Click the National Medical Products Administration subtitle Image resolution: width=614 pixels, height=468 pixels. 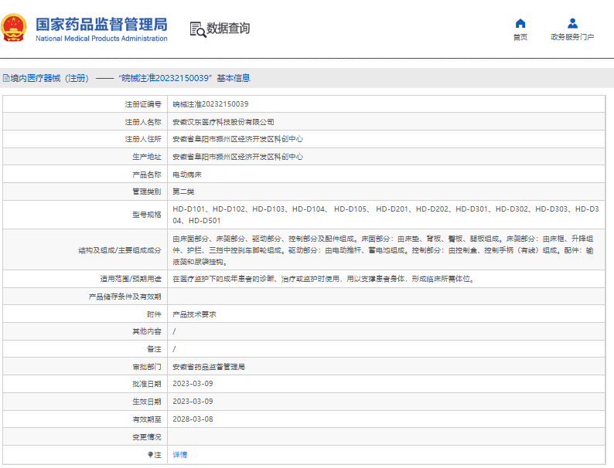[101, 39]
